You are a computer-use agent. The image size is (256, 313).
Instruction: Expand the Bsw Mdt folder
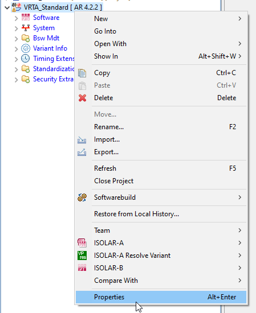[x=16, y=39]
